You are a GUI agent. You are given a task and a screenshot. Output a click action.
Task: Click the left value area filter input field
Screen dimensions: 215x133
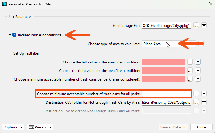pos(163,62)
